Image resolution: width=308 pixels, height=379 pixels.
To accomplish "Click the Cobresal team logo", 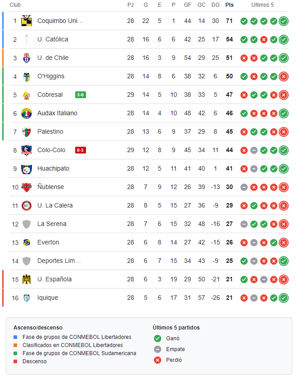I will pos(27,95).
